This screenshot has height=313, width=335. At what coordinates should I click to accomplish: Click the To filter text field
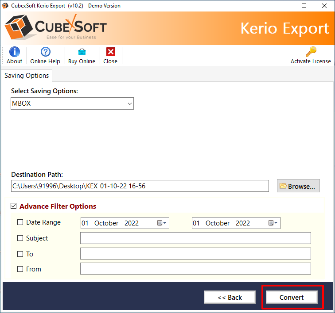pos(195,254)
